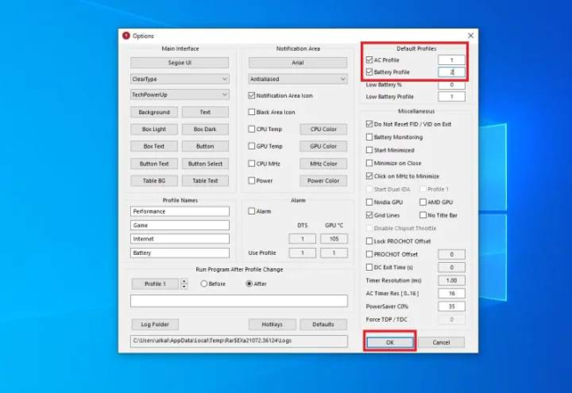Open the HotKeys settings
The image size is (572, 393).
point(272,324)
